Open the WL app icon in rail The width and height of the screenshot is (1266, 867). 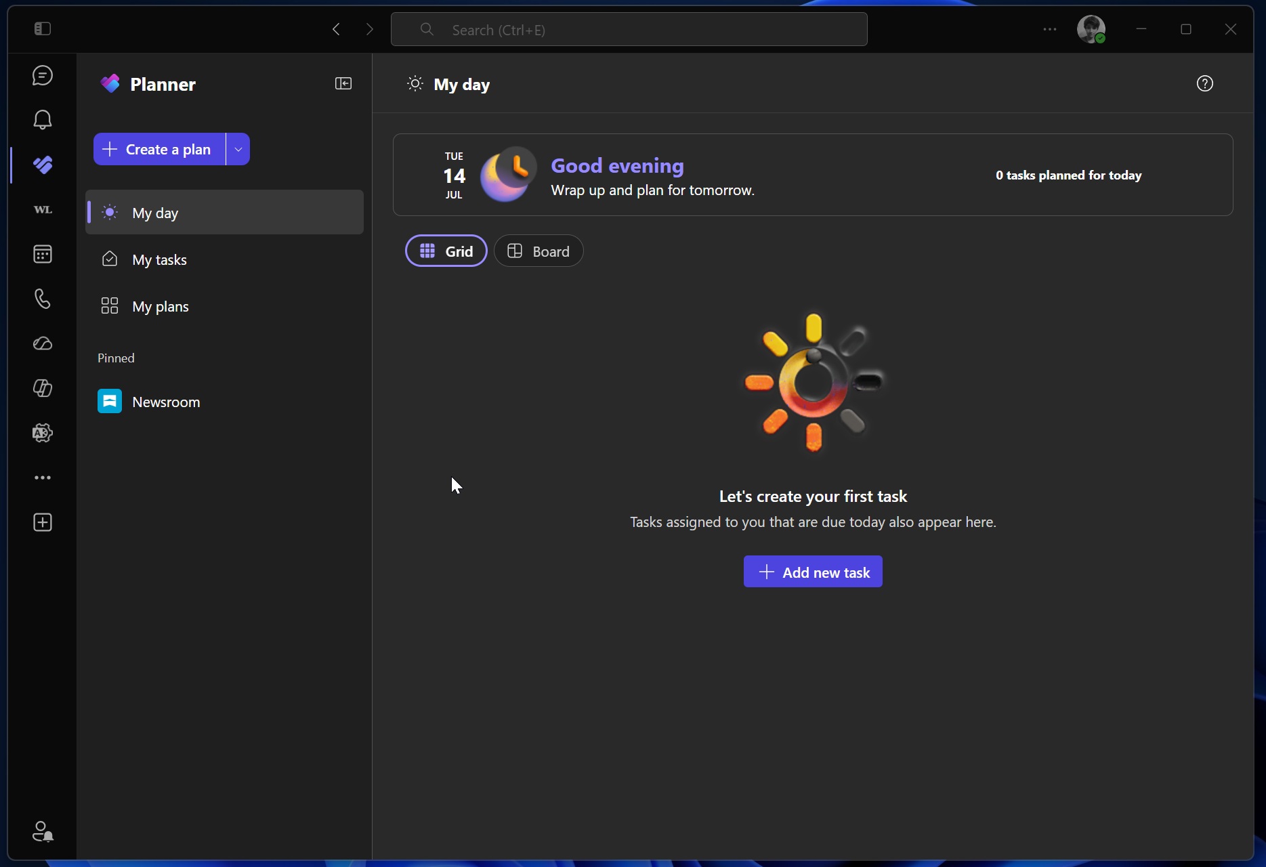tap(43, 209)
